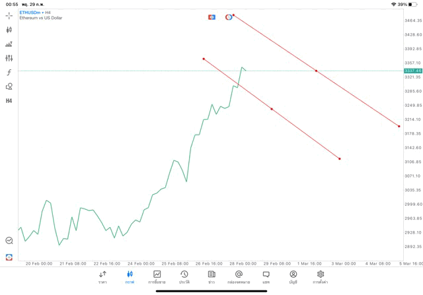Tap the one-click trading icon bottom-left
423x295 pixels.
[x=9, y=257]
